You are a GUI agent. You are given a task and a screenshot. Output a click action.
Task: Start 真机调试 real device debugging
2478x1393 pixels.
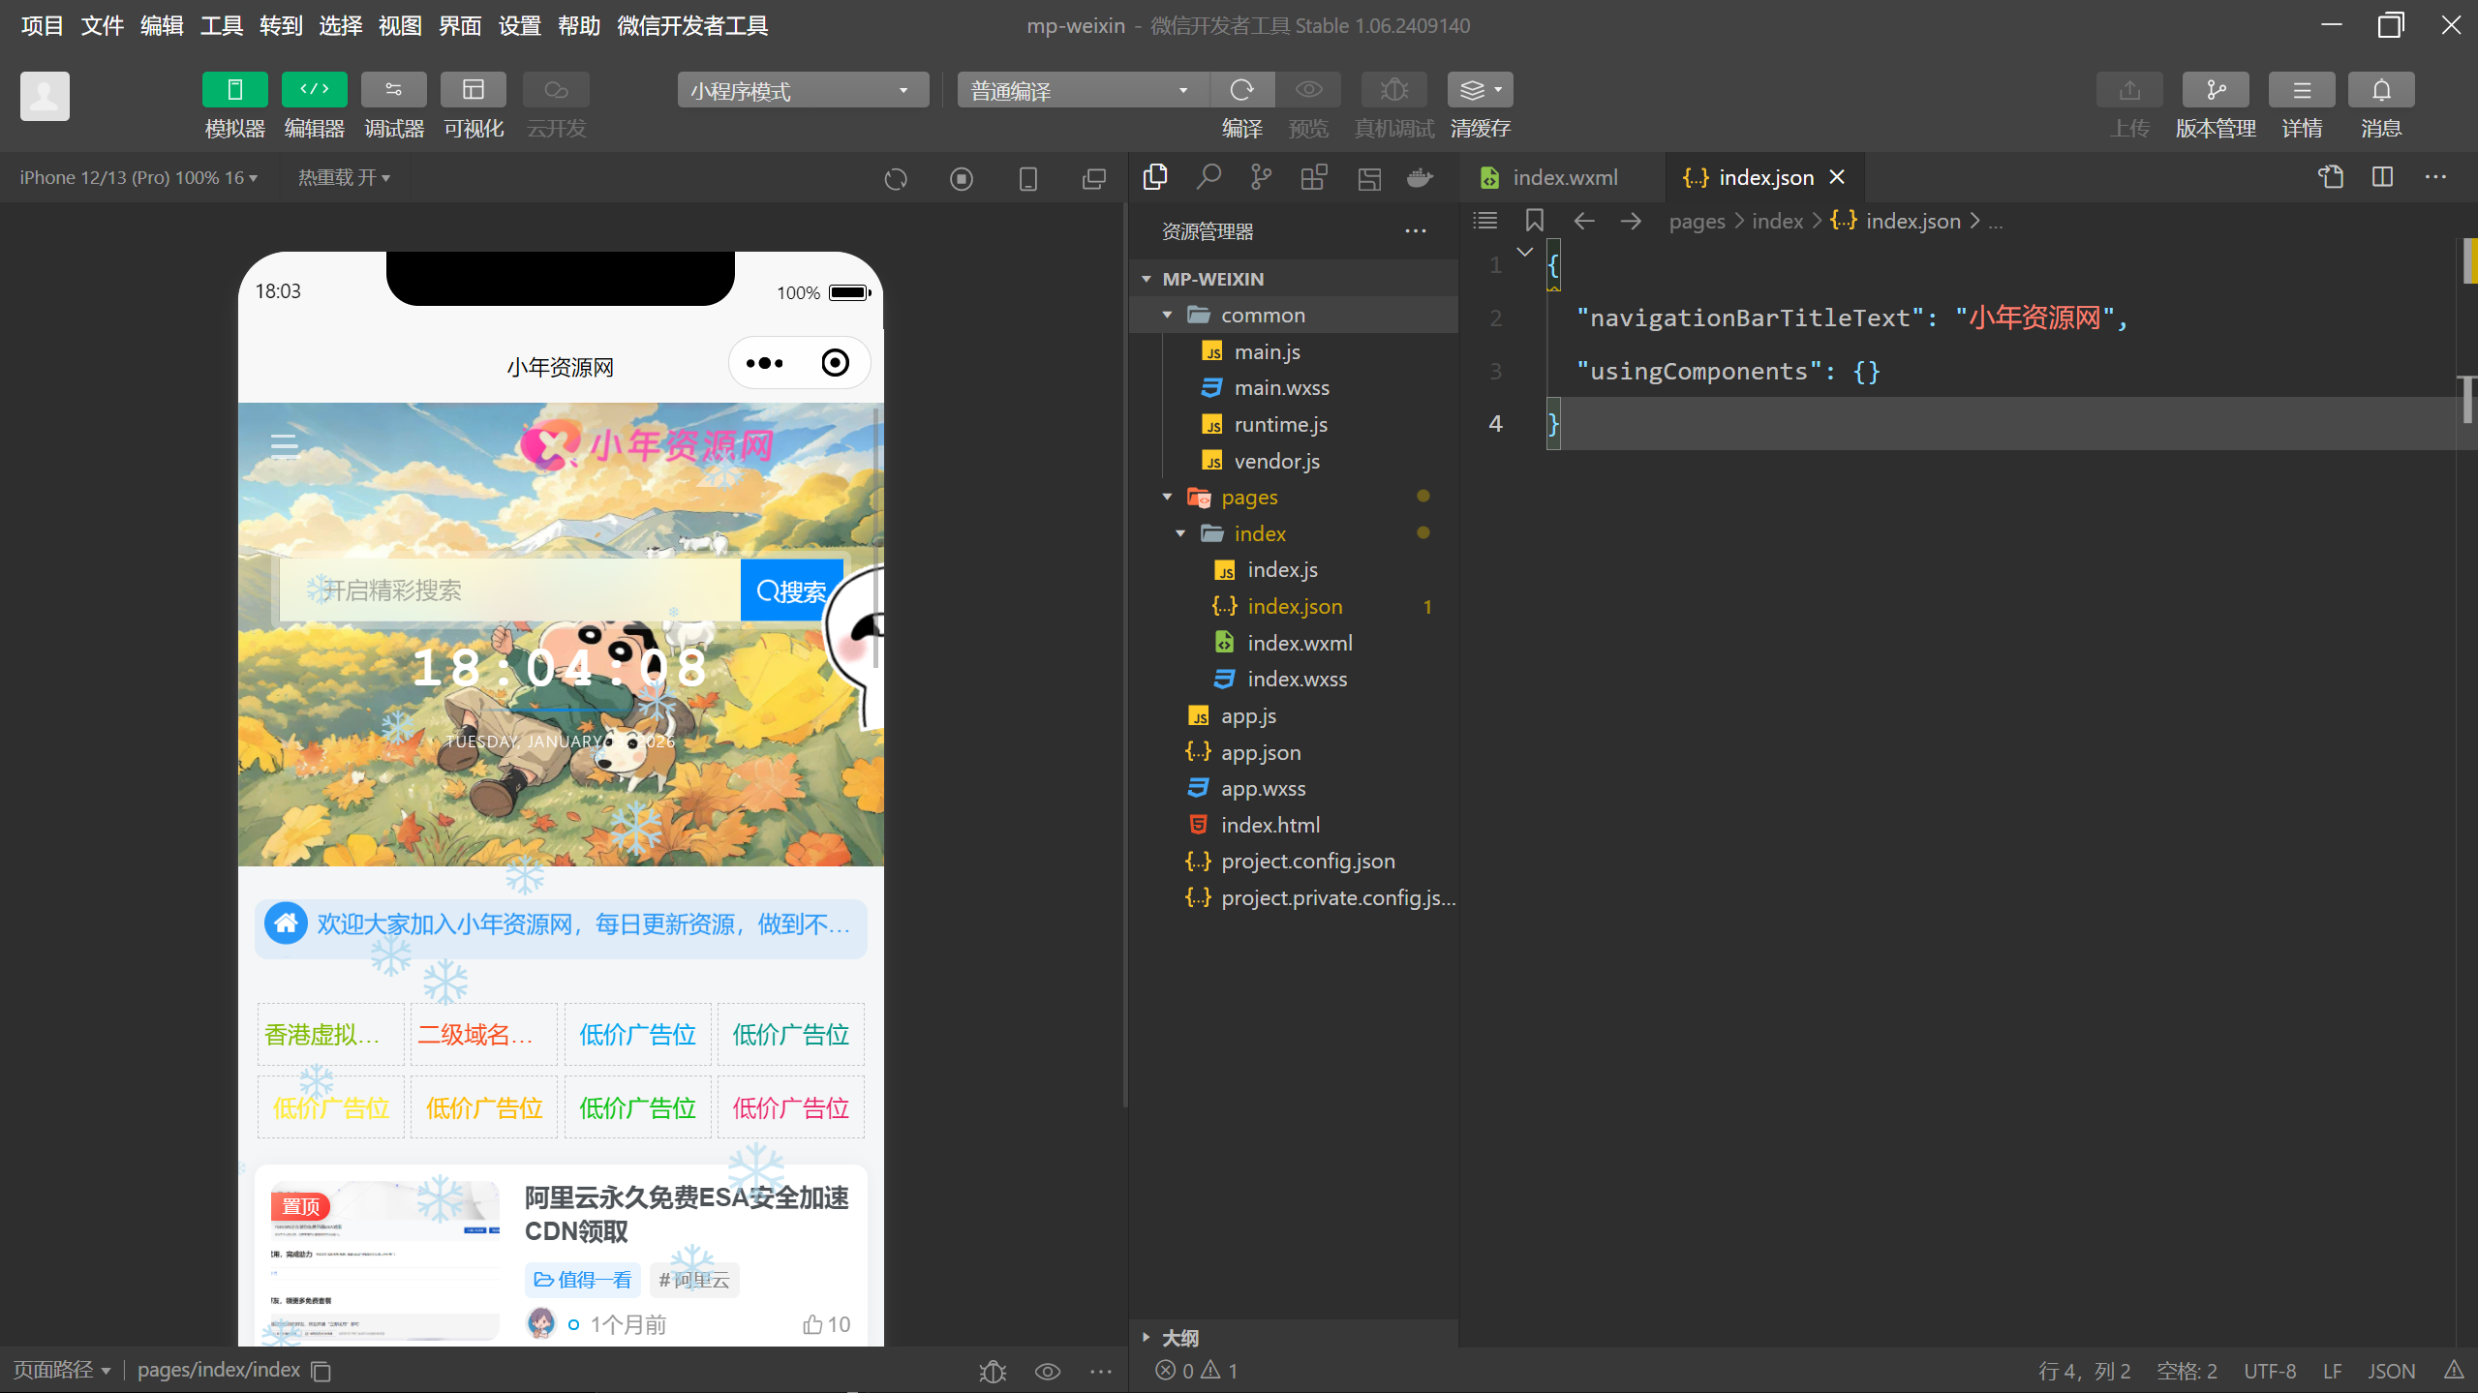[1392, 89]
